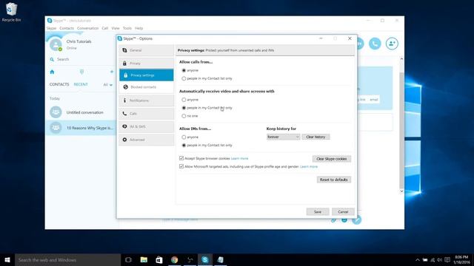Open the View menu
The width and height of the screenshot is (474, 266).
click(116, 28)
